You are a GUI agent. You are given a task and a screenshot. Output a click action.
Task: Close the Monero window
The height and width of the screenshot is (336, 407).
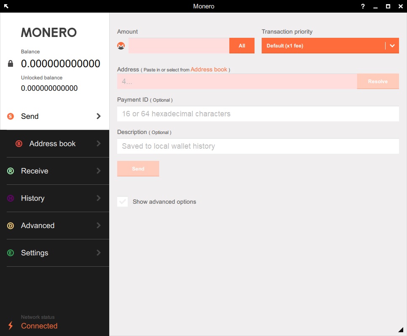click(401, 6)
